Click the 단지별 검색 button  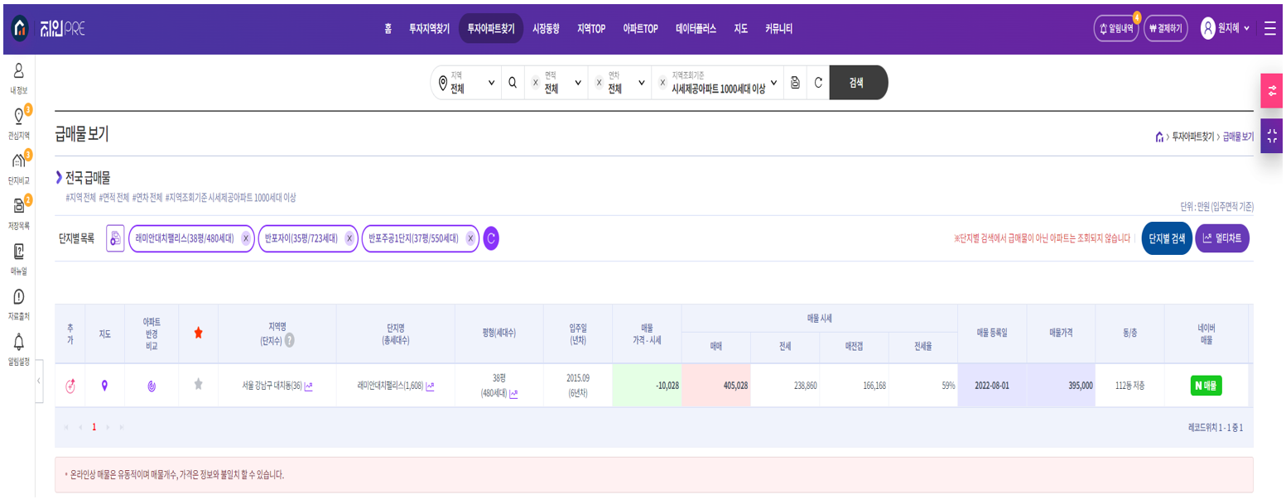point(1166,238)
